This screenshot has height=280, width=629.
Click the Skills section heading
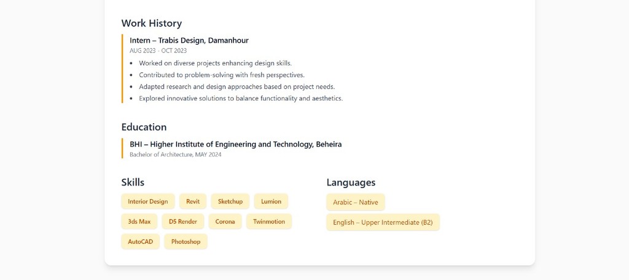click(x=133, y=183)
